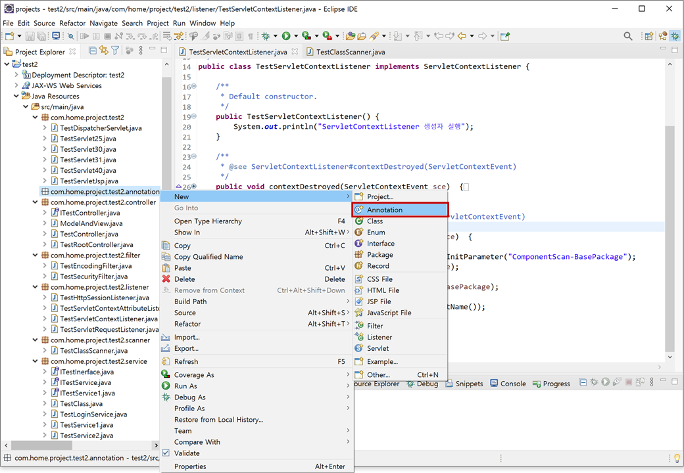Select Annotation in the New submenu
This screenshot has height=473, width=684.
coord(400,210)
